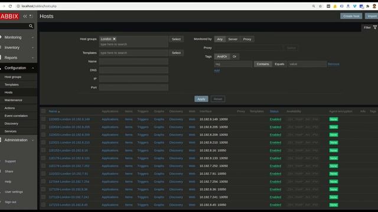Check the host row with 10.192.8.209
This screenshot has height=212, width=378.
[43, 135]
